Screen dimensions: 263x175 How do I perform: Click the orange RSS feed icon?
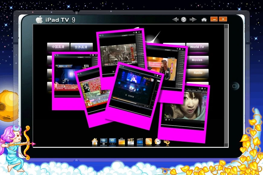(149, 142)
